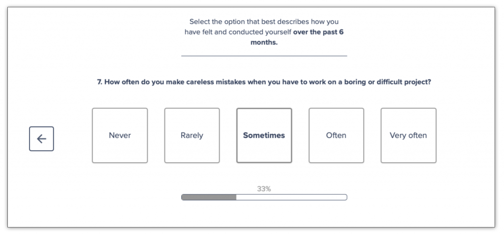
Task: Click the question 7 heading text
Action: point(264,82)
